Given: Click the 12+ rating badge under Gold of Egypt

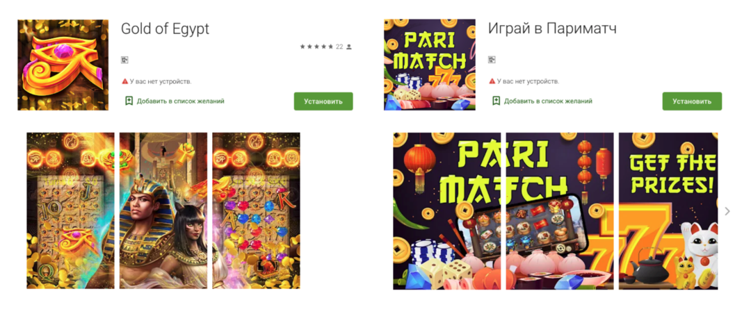Looking at the screenshot, I should (124, 60).
